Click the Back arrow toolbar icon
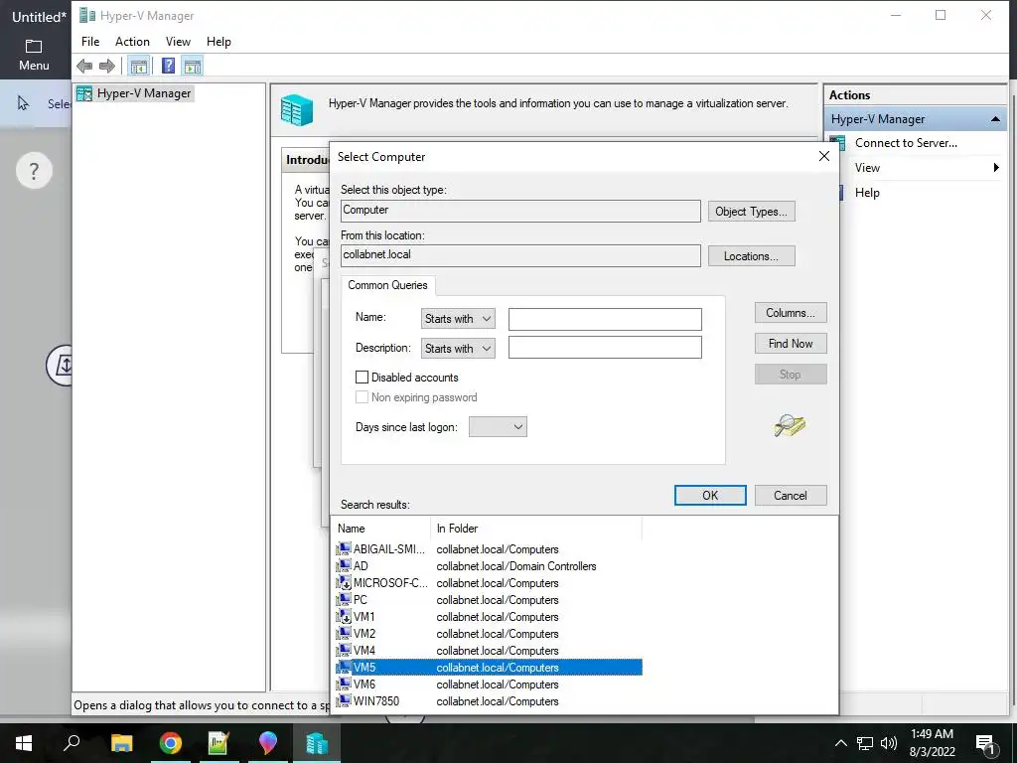Screen dimensions: 1017x763 pyautogui.click(x=84, y=66)
